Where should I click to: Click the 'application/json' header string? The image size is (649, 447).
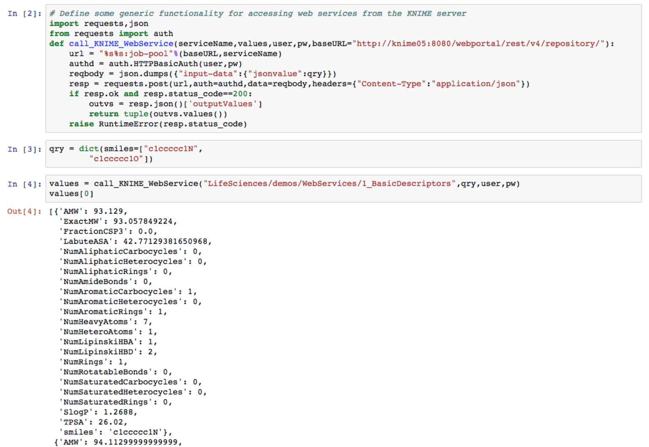point(476,84)
